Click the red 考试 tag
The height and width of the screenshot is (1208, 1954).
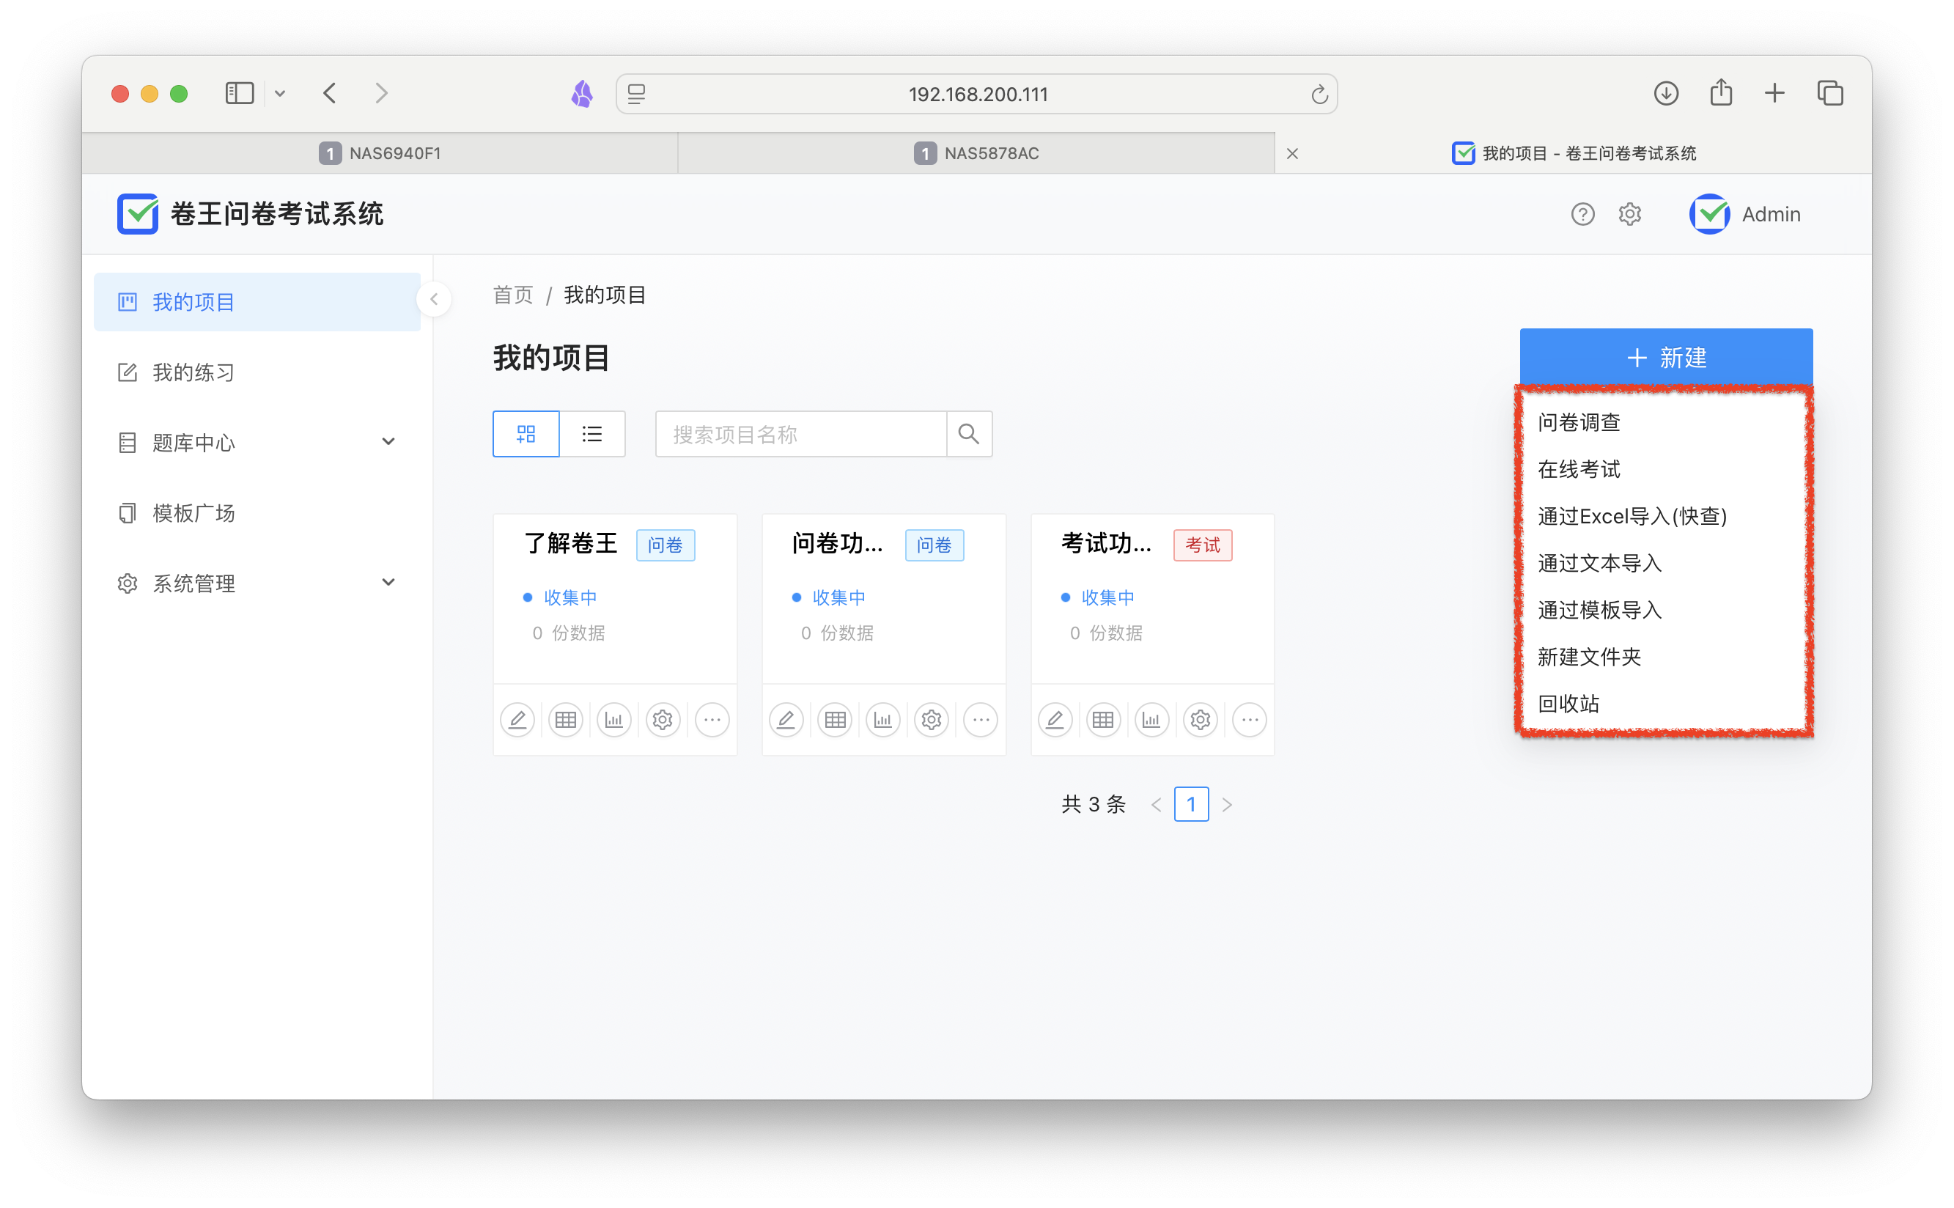coord(1202,545)
